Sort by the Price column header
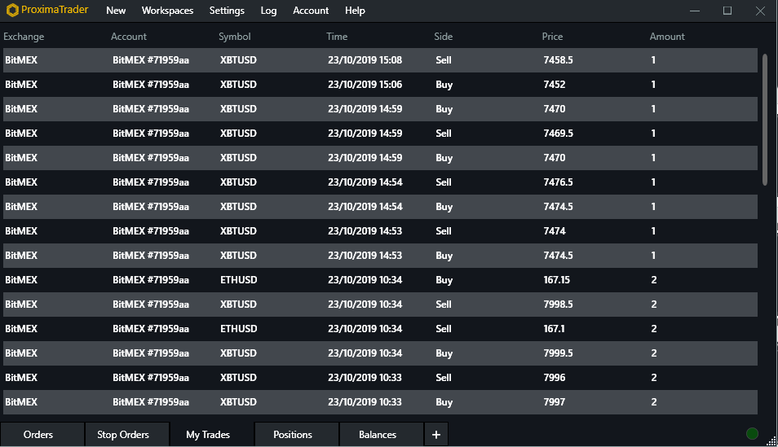778x447 pixels. (552, 36)
